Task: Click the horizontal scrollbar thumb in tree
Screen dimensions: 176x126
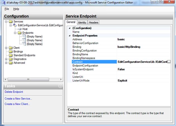Action: [x=28, y=79]
